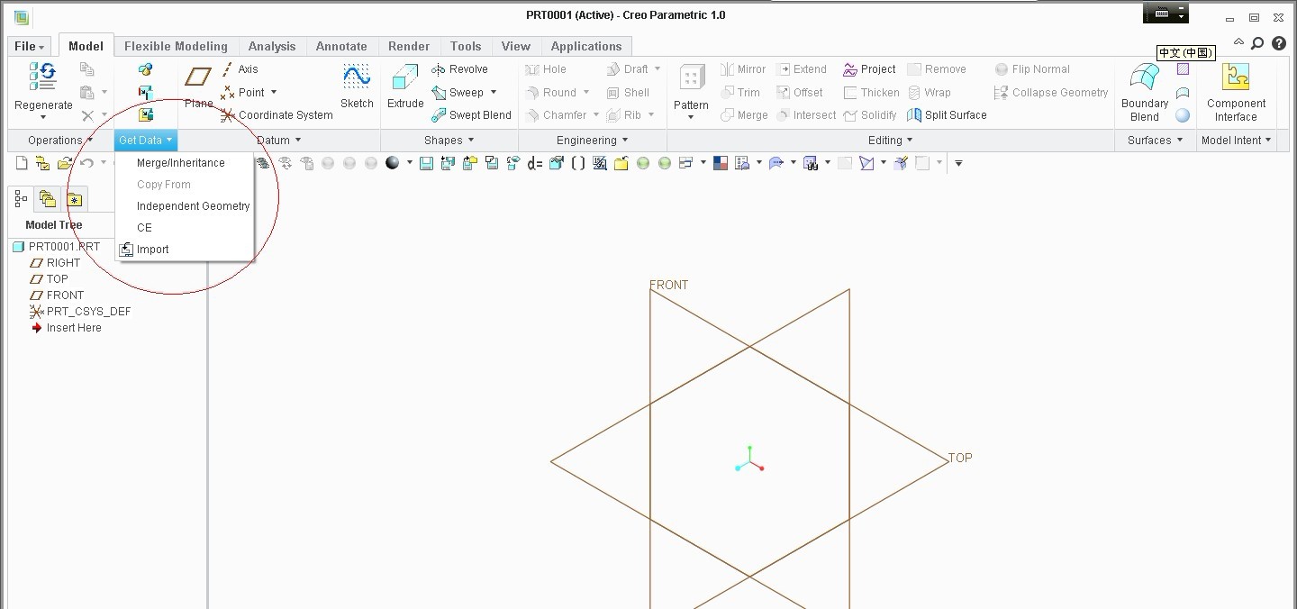Select Merge/Inheritance menu entry

tap(180, 162)
